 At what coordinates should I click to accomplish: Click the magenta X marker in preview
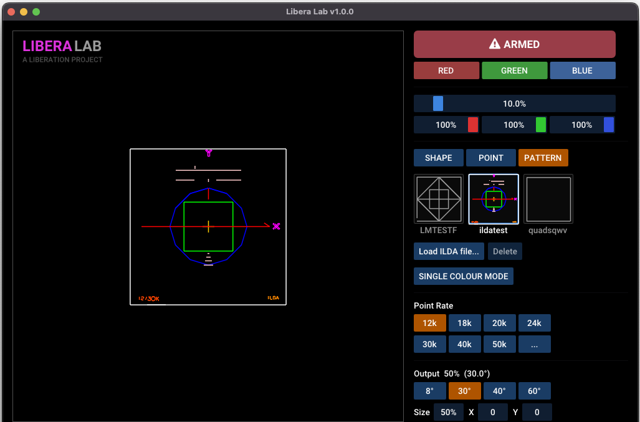(276, 226)
